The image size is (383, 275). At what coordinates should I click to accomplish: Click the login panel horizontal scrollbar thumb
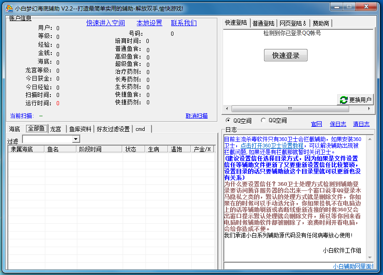pyautogui.click(x=290, y=109)
